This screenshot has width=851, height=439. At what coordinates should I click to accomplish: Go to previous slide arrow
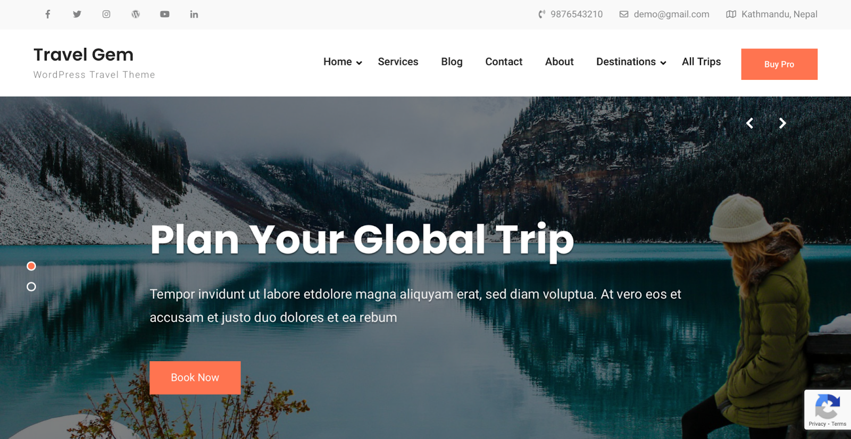click(750, 123)
